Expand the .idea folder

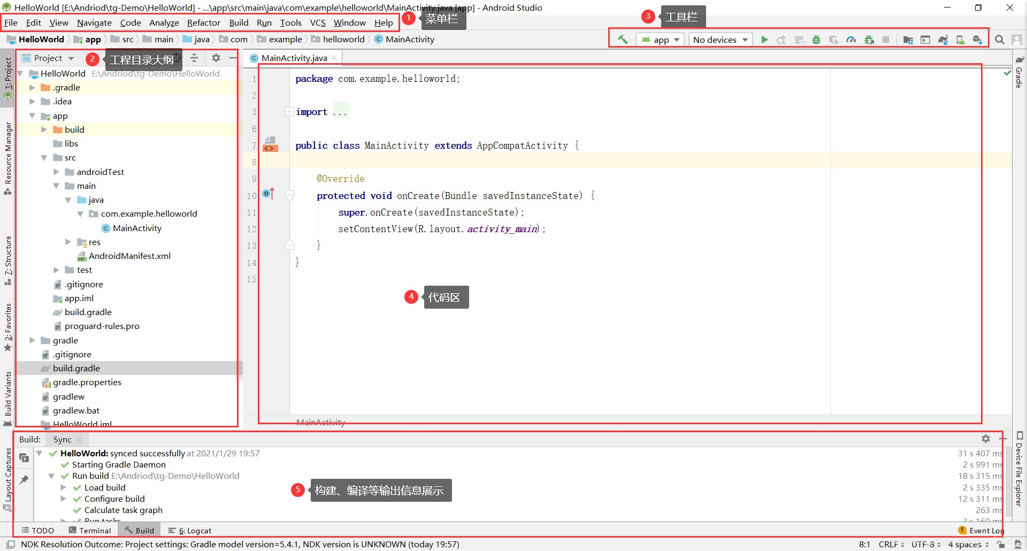pos(32,101)
